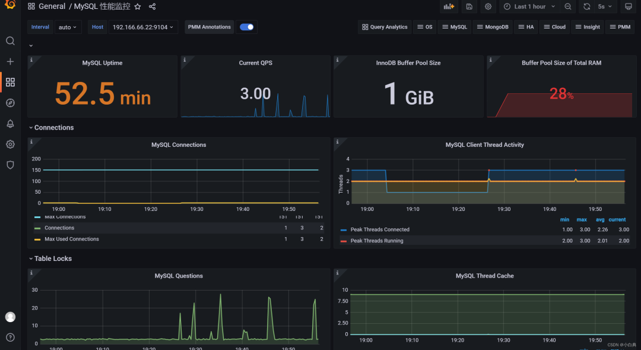Open the Host 192.166.66.22:9104 dropdown
Viewport: 641px width, 350px height.
[143, 27]
